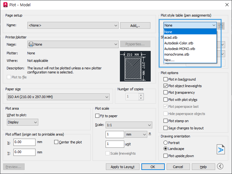Click the Add... page setup button
232x174 pixels.
(x=135, y=26)
